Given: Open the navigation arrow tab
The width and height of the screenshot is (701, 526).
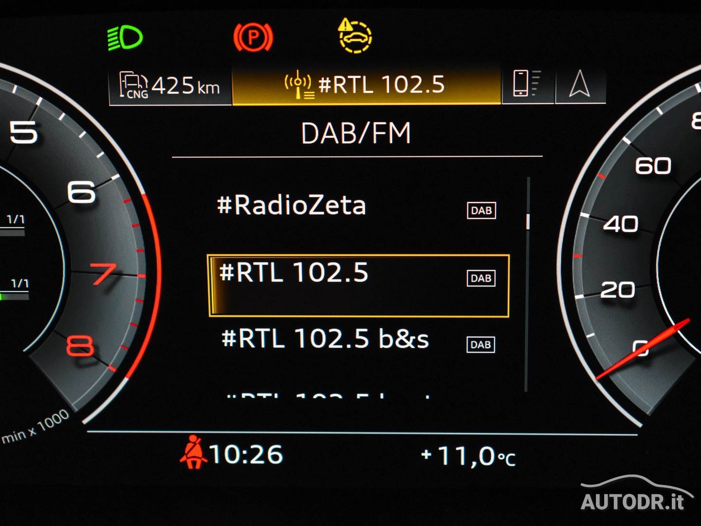Looking at the screenshot, I should 579,84.
